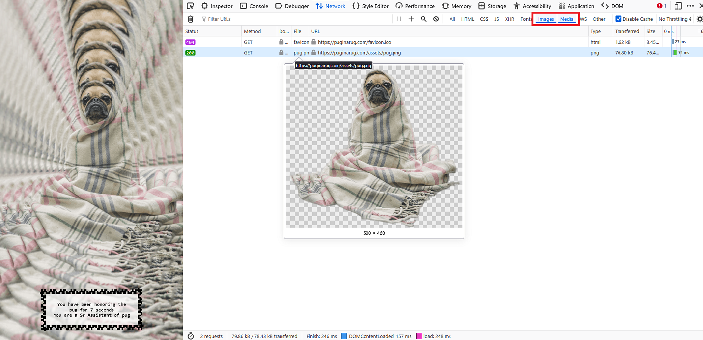The image size is (703, 340).
Task: Click the plus icon in network toolbar
Action: click(411, 19)
